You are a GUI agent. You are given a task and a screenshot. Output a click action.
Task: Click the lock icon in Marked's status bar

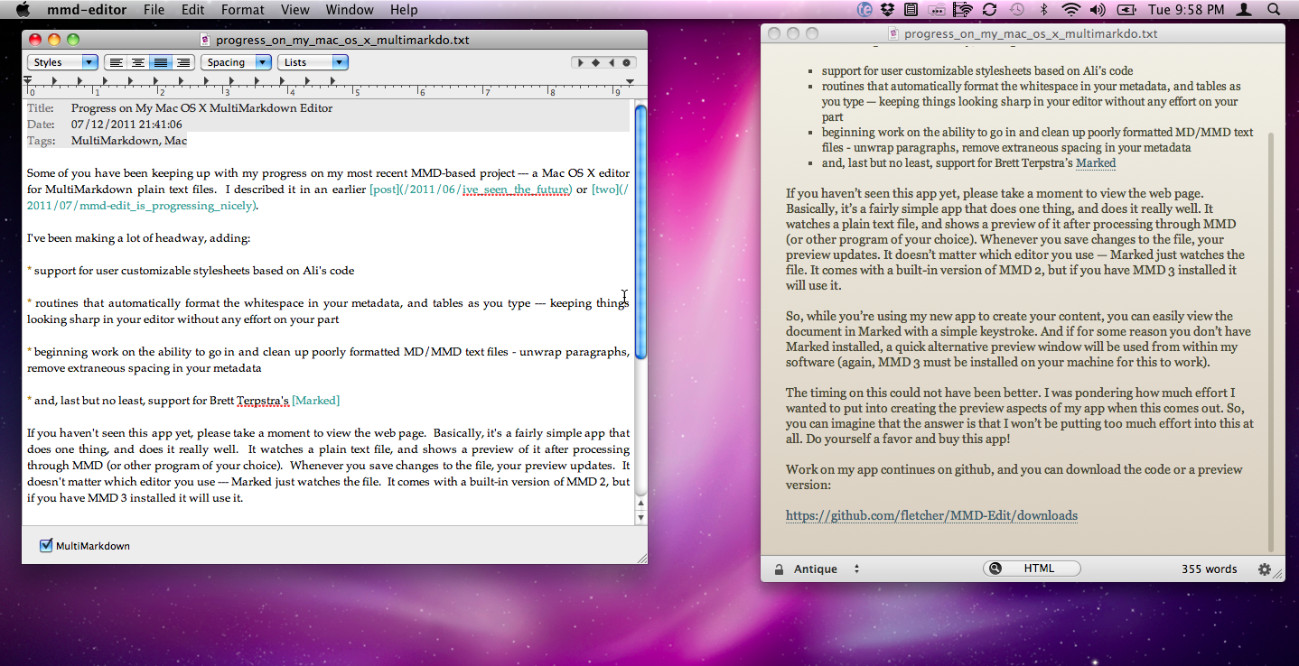pyautogui.click(x=778, y=569)
